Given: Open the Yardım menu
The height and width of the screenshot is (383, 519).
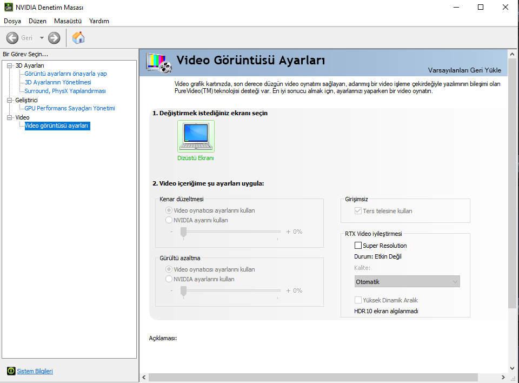Looking at the screenshot, I should click(x=99, y=21).
